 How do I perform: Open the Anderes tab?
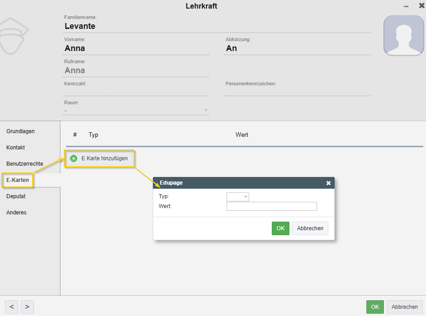point(16,213)
